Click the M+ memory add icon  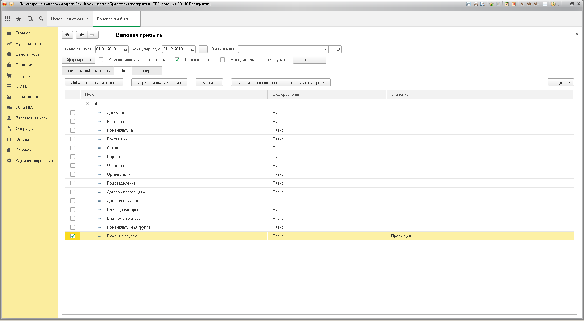(x=529, y=4)
